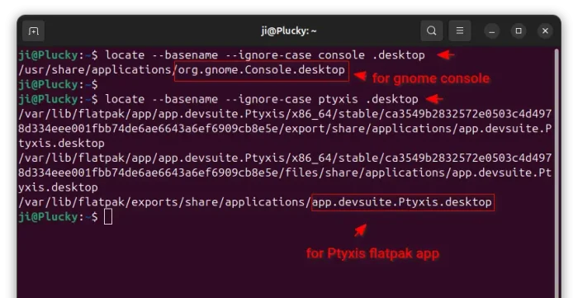Click the terminal scrollbar
This screenshot has height=298, width=578.
(x=557, y=173)
